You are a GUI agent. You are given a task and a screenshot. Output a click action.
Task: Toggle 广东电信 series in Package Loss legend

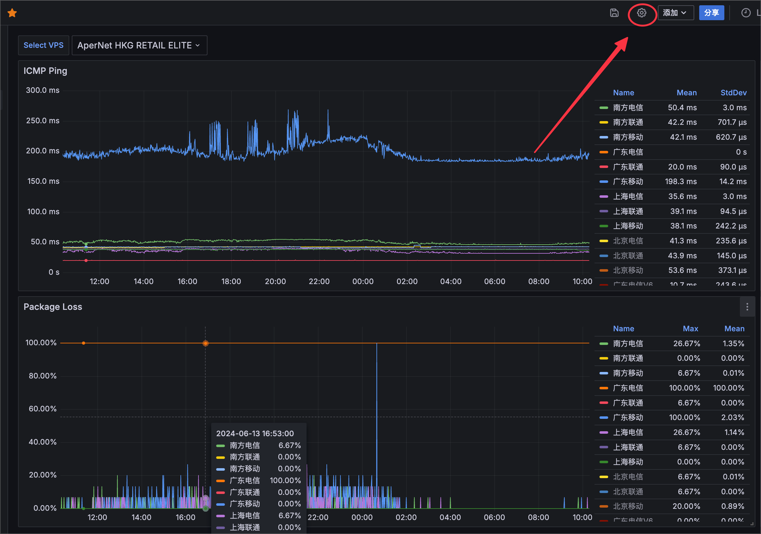click(x=628, y=388)
